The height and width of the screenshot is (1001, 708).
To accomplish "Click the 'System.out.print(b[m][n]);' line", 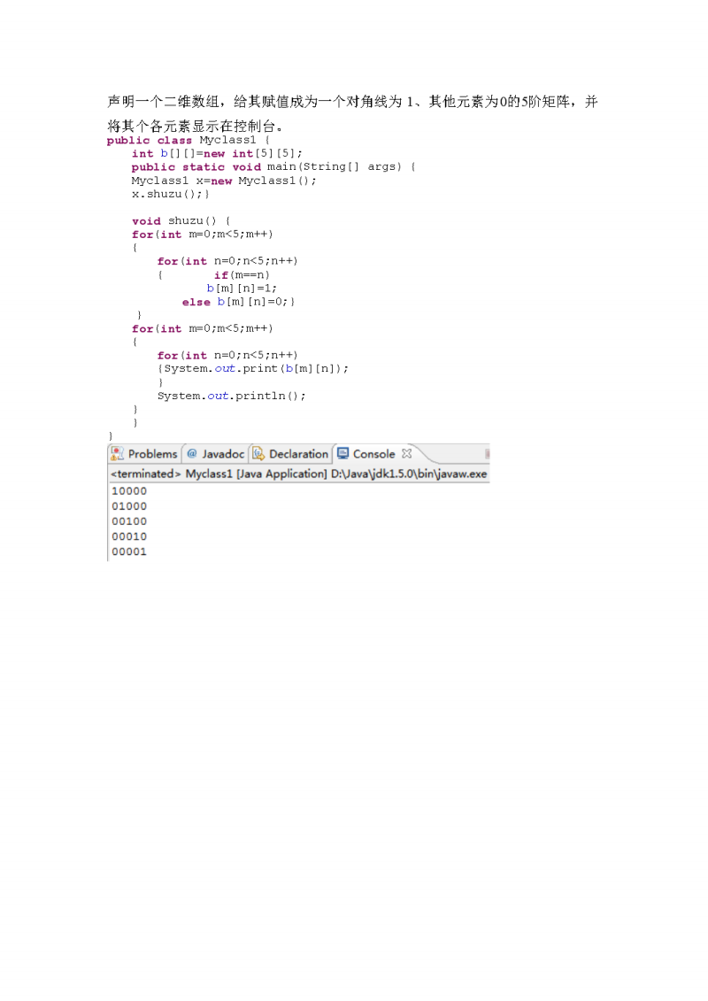I will (253, 369).
